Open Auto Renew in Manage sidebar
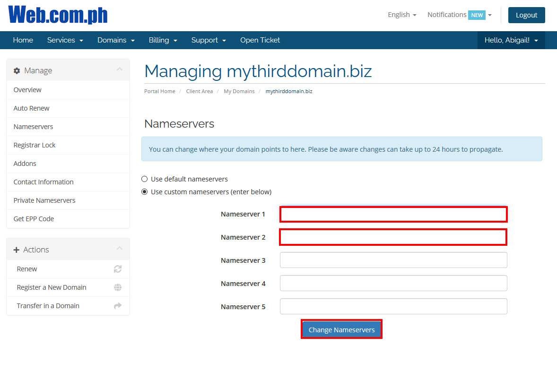 click(68, 108)
